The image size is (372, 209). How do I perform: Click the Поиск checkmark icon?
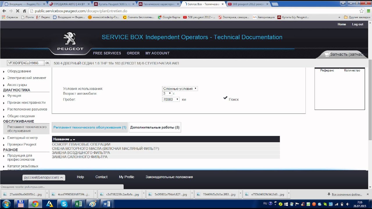pyautogui.click(x=225, y=98)
